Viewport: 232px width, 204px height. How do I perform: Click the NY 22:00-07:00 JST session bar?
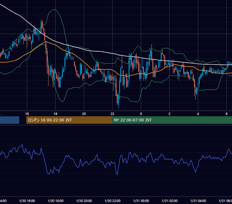click(x=172, y=120)
